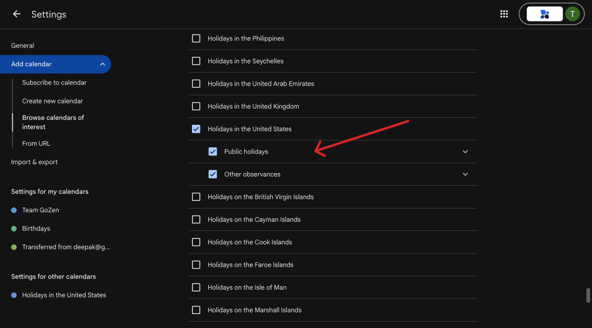Check Holidays on the British Virgin Islands
The width and height of the screenshot is (592, 328).
[x=196, y=197]
